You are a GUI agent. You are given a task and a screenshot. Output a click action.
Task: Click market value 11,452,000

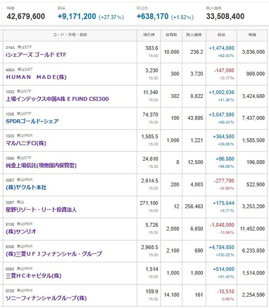pos(252,229)
